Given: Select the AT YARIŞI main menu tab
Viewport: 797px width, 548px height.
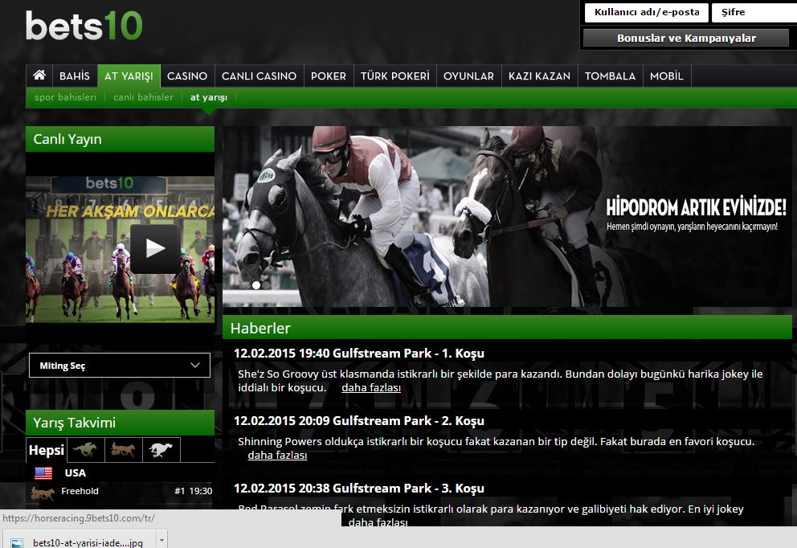Looking at the screenshot, I should coord(129,76).
